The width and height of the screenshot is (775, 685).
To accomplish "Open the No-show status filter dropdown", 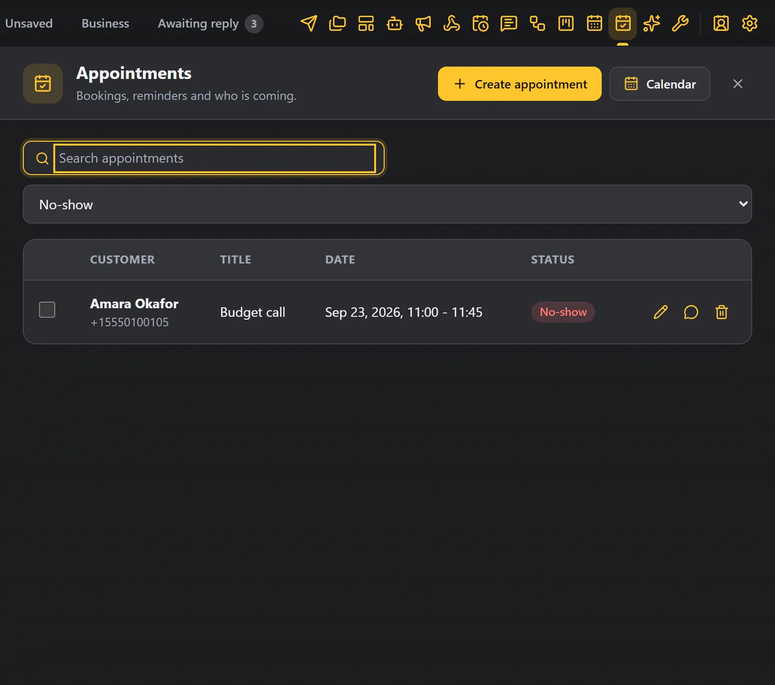I will (387, 204).
